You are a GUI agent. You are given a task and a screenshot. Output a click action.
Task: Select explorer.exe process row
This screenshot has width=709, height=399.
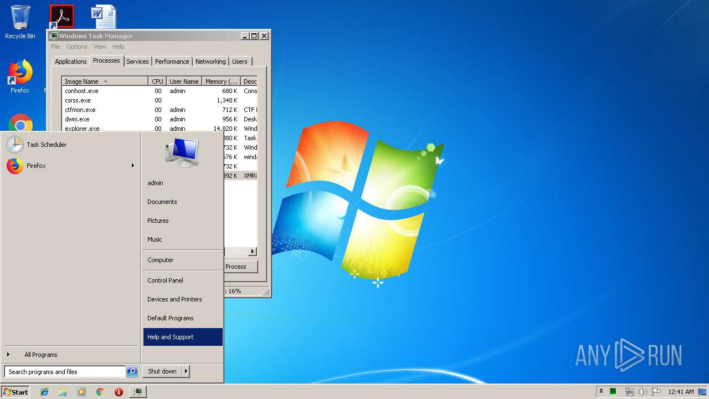160,128
